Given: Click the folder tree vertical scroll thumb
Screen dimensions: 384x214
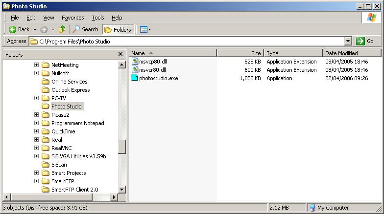Looking at the screenshot, I should coord(121,147).
